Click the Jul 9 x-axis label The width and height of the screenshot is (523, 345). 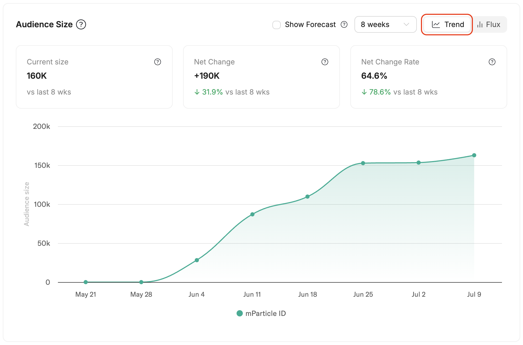(474, 294)
